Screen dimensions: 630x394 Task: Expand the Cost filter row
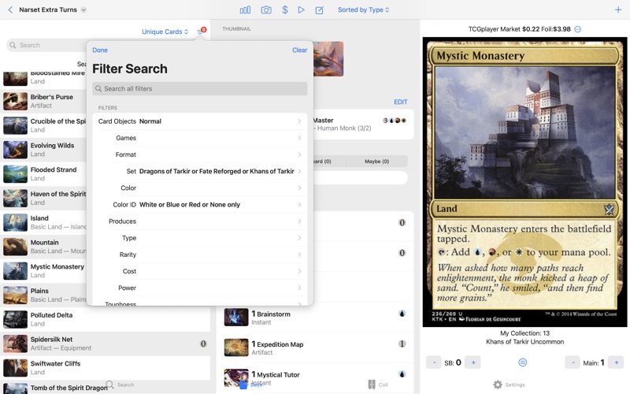point(200,271)
